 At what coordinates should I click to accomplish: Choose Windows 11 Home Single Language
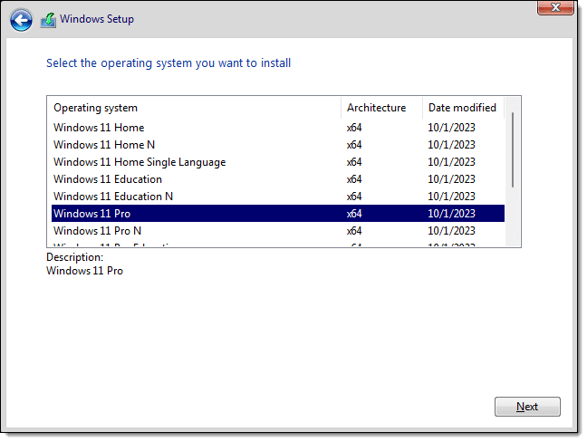[x=278, y=162]
